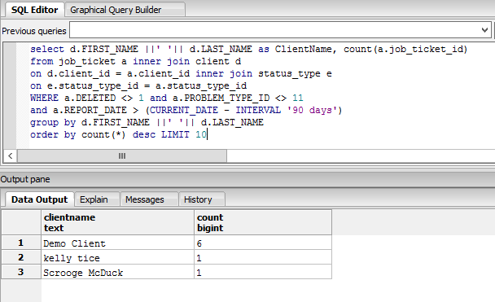Open the History tab
The height and width of the screenshot is (302, 495).
click(x=202, y=199)
